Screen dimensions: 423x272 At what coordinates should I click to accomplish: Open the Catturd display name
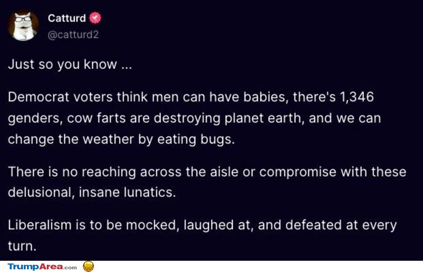[67, 18]
